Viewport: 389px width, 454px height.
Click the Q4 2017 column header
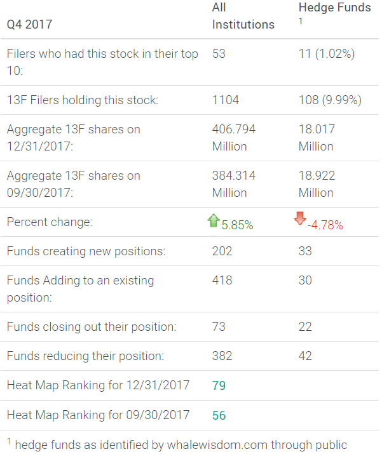(x=30, y=25)
